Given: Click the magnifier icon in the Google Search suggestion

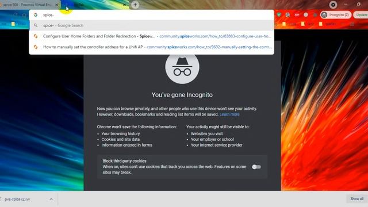Looking at the screenshot, I should 36,25.
